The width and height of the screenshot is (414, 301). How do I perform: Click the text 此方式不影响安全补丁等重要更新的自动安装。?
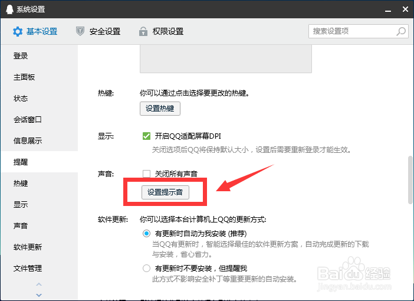(x=225, y=279)
